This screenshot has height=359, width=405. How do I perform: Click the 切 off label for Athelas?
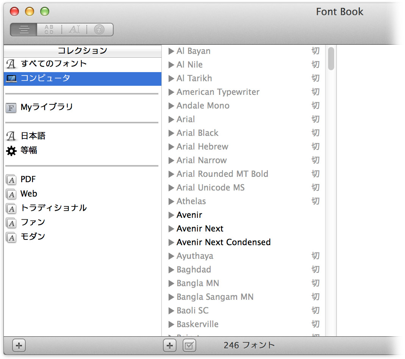[x=315, y=201]
